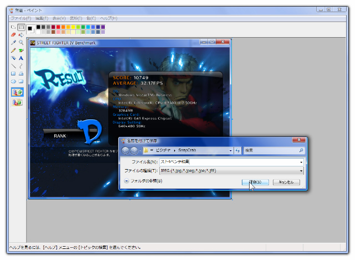Activate the Magnifier tool

(21, 43)
